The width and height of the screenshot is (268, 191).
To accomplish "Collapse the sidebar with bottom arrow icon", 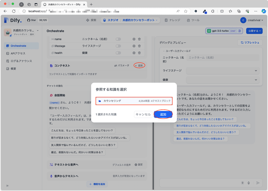I will coord(7,186).
